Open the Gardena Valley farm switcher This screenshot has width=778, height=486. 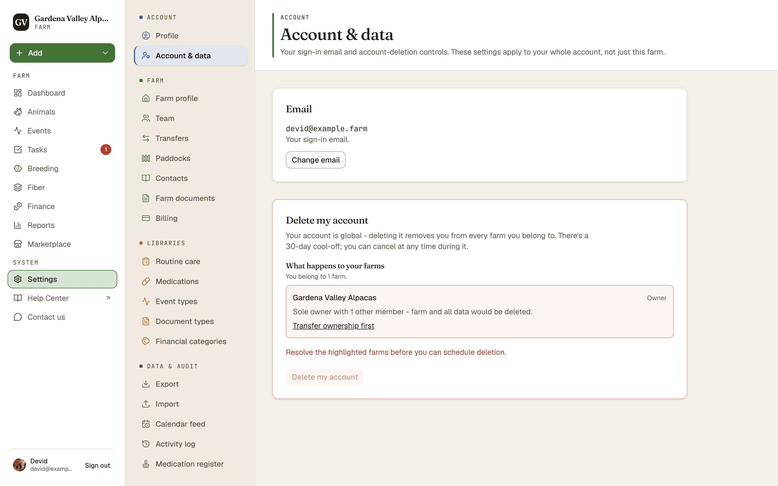[62, 22]
